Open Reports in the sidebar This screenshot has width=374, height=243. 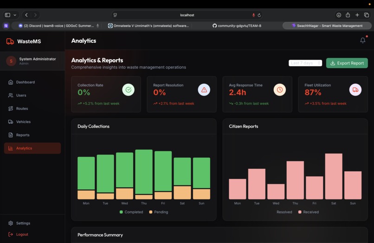[32, 135]
